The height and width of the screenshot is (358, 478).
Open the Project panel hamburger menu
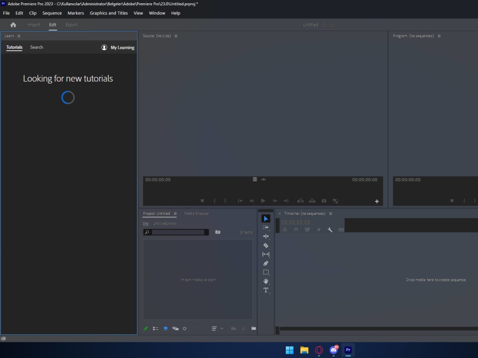point(175,214)
